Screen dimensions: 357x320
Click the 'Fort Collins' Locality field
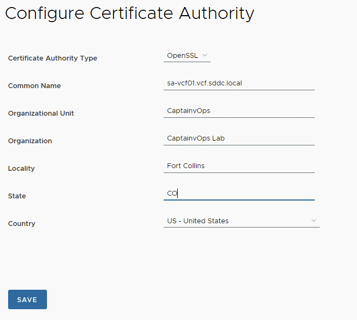point(239,165)
